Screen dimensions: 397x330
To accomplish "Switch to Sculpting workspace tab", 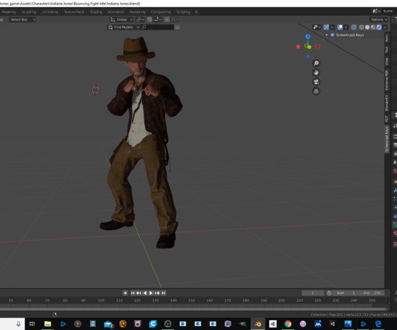I will [28, 12].
